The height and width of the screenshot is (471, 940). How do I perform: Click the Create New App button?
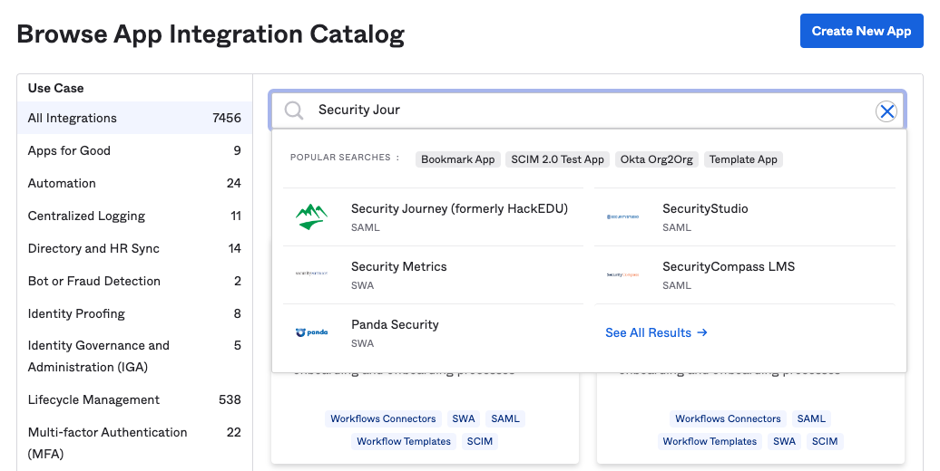coord(861,31)
